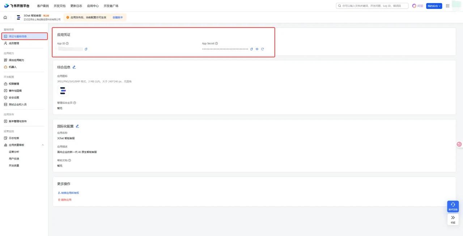Edit 综合信息 section with pencil icon
The width and height of the screenshot is (463, 236).
[74, 67]
